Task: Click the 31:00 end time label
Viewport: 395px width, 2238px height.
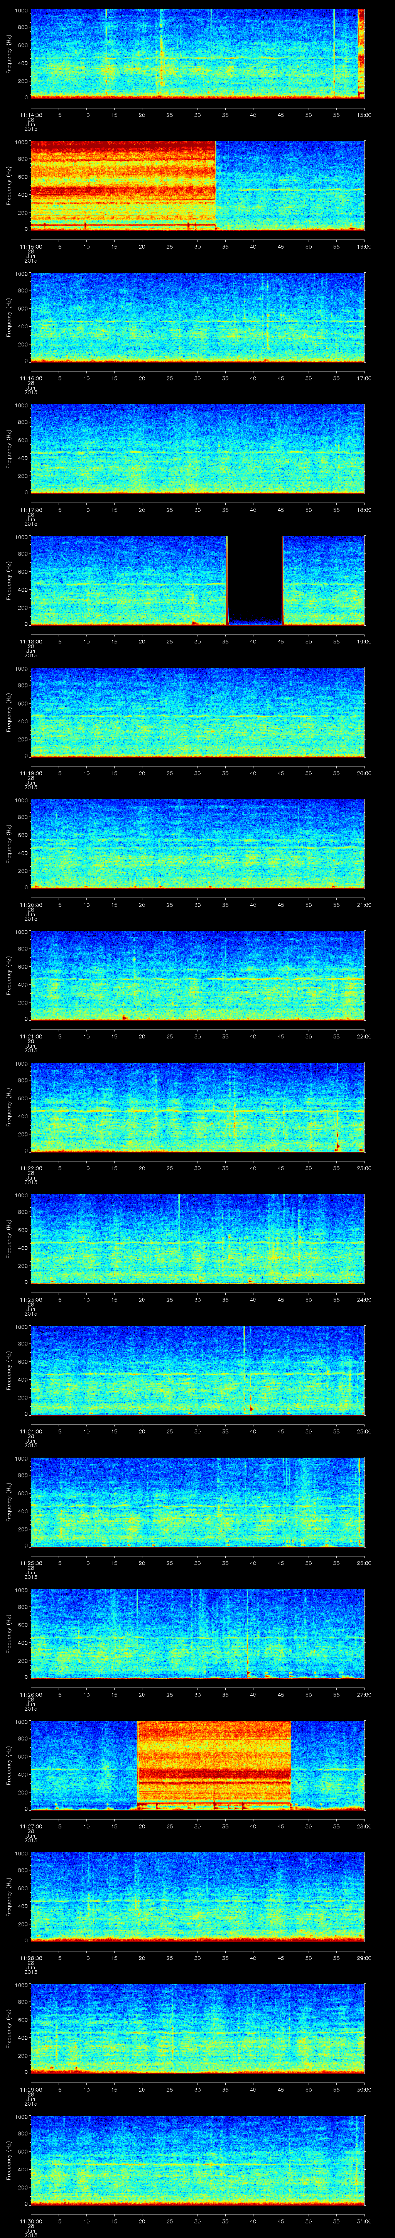Action: tap(364, 2221)
